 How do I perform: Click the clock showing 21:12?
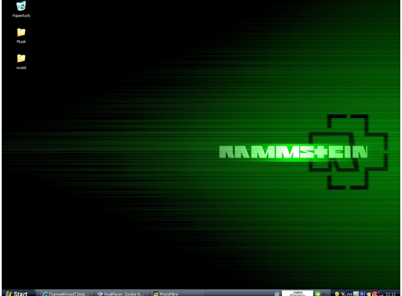click(391, 294)
